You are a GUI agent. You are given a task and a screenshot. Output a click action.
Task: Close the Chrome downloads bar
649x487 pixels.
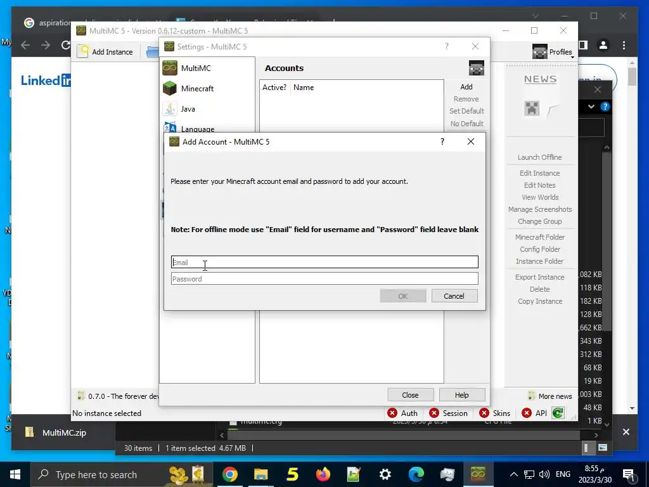tap(626, 432)
